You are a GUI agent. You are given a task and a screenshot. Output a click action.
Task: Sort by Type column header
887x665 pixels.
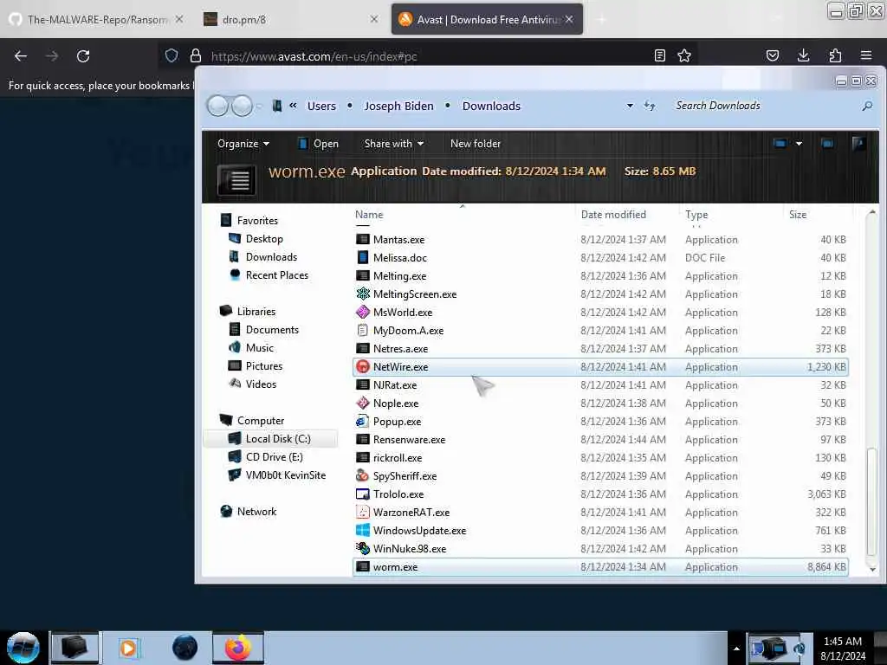696,215
